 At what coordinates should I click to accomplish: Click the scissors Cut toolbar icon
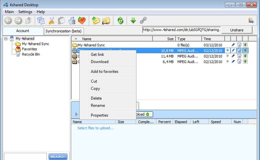coord(51,21)
